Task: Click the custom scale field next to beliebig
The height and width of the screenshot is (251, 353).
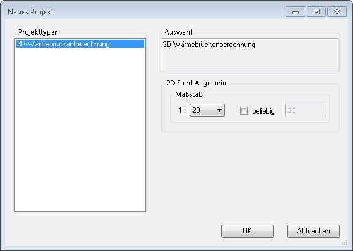Action: click(305, 110)
